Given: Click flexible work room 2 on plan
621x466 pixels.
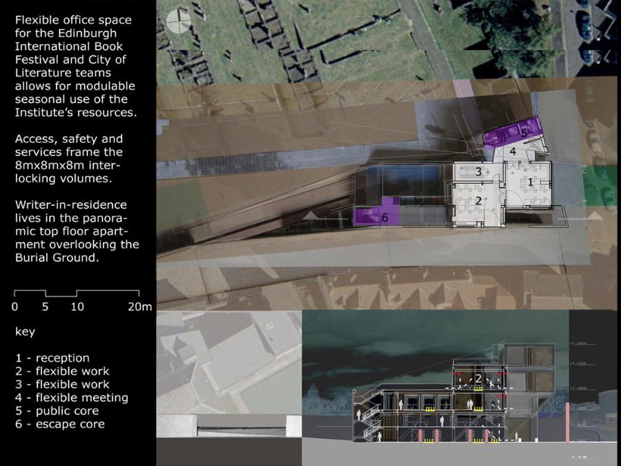Looking at the screenshot, I should point(477,200).
